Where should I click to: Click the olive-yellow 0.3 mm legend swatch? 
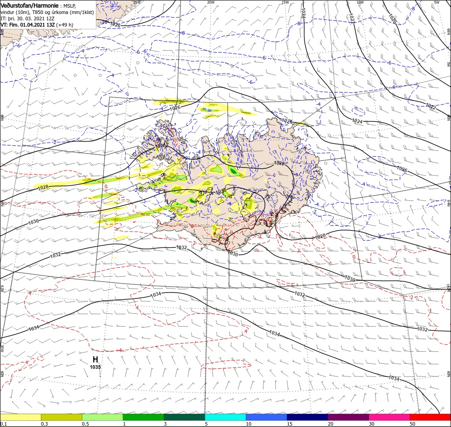(x=61, y=417)
